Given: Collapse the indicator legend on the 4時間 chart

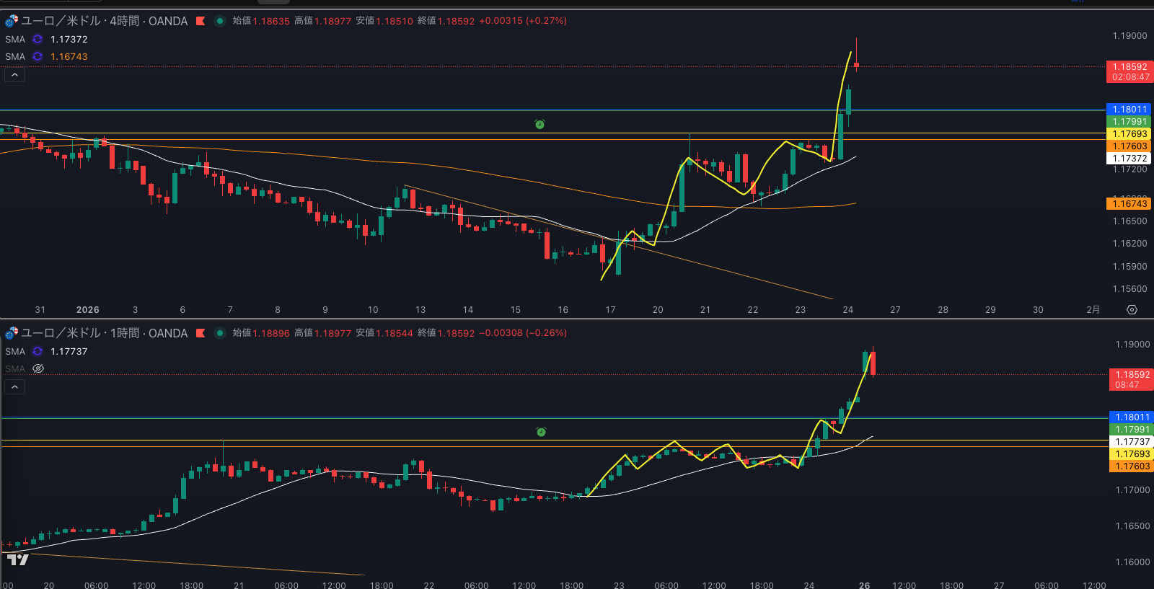Looking at the screenshot, I should 14,75.
